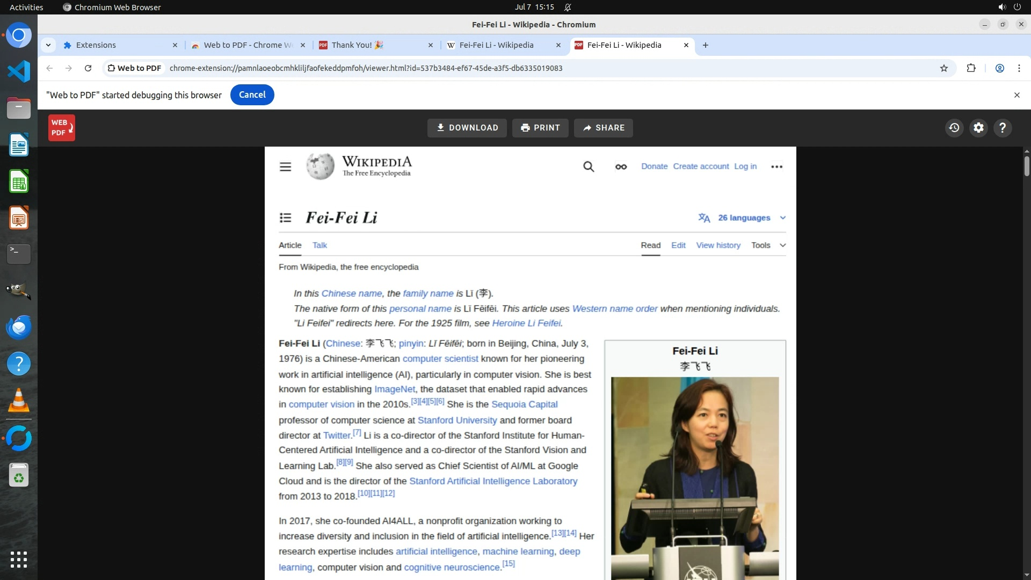Open the Web to PDF history icon
Screen dimensions: 1031x580
click(x=954, y=128)
